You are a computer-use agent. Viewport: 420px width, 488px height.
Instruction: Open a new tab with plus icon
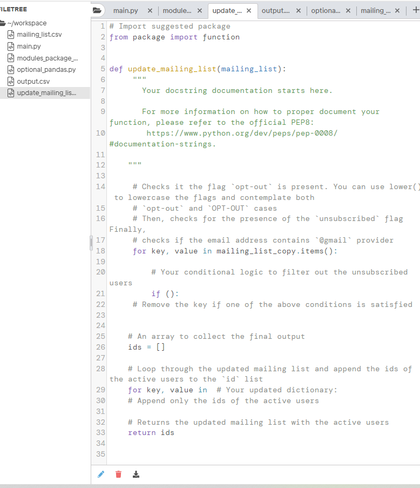click(x=416, y=10)
